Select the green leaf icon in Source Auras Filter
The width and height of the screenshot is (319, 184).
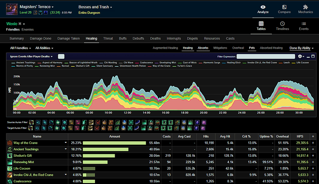tap(117, 122)
